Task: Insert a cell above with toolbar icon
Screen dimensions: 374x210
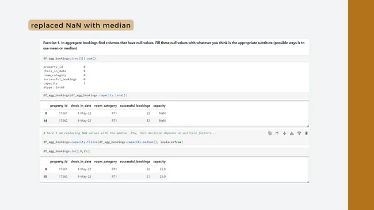Action: [x=292, y=133]
